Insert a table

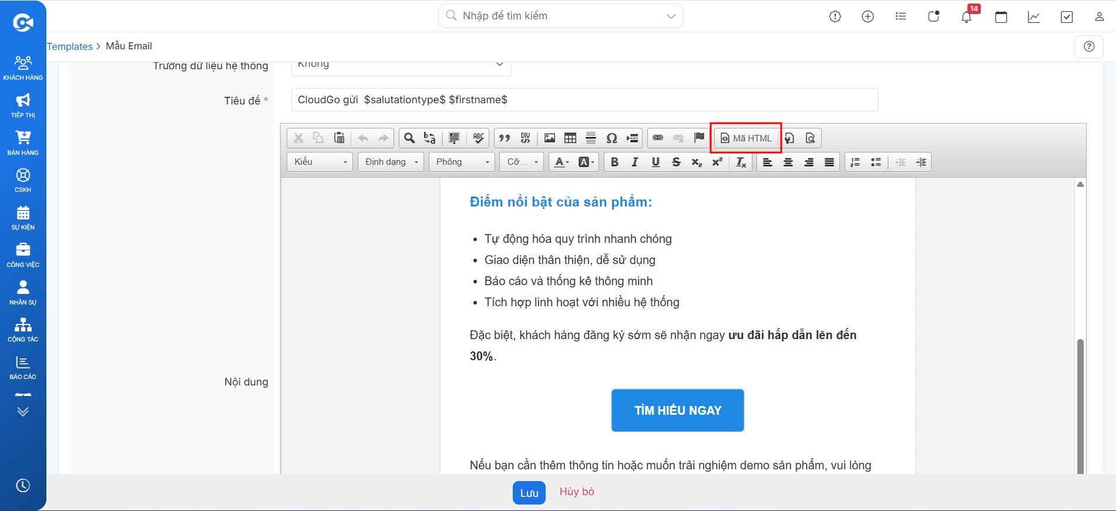[570, 138]
